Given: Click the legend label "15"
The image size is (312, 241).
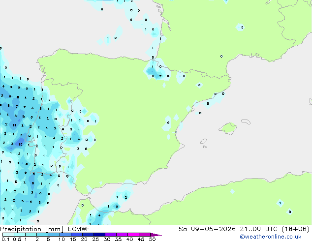Looking at the screenshot, I should [x=73, y=239].
